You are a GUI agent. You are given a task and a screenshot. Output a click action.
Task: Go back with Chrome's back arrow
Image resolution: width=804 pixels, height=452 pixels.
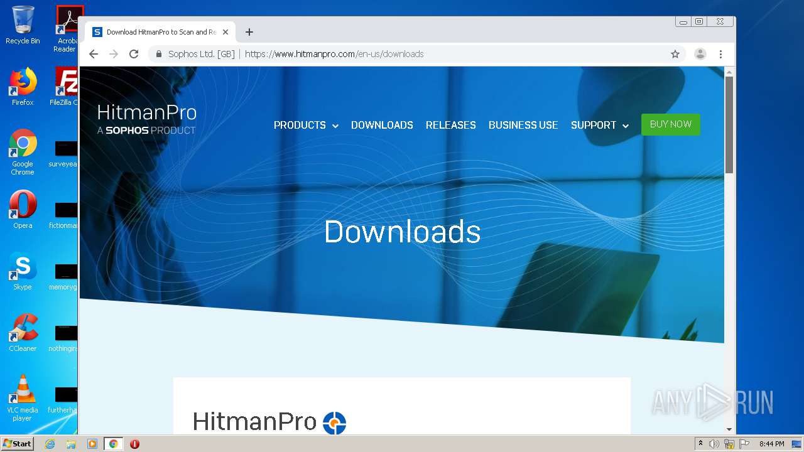[94, 54]
